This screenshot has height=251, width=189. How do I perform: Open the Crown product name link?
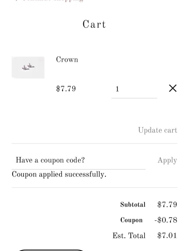(67, 59)
